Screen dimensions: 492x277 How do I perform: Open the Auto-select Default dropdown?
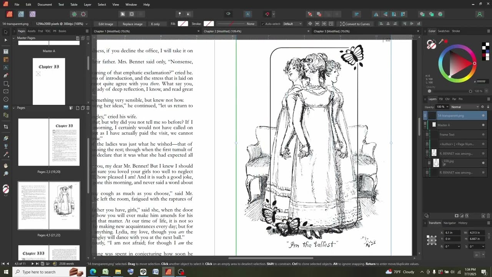coord(293,24)
